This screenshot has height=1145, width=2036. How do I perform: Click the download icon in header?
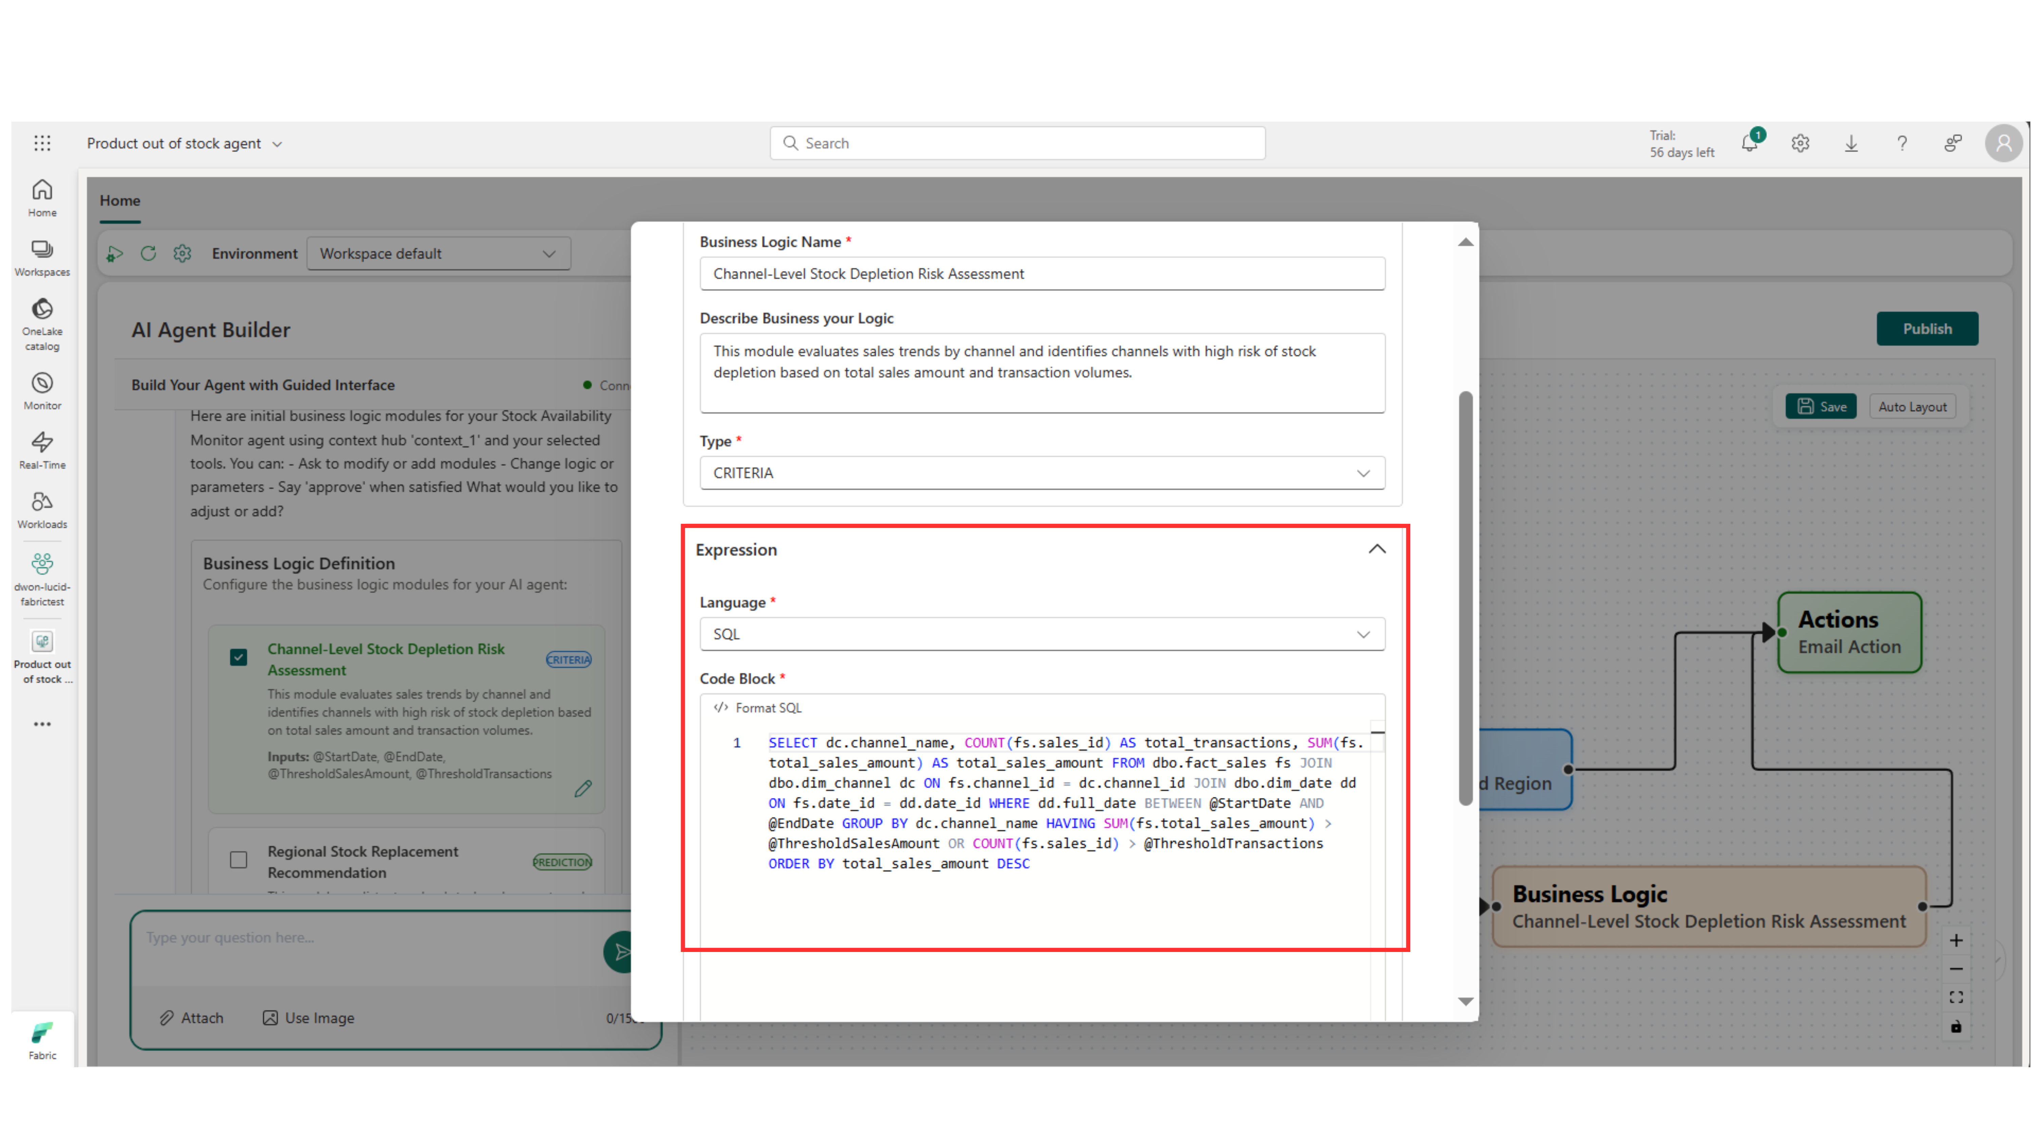point(1851,143)
